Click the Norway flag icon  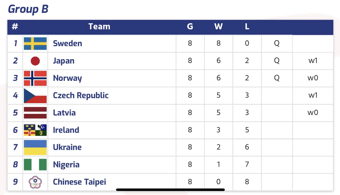click(x=35, y=78)
